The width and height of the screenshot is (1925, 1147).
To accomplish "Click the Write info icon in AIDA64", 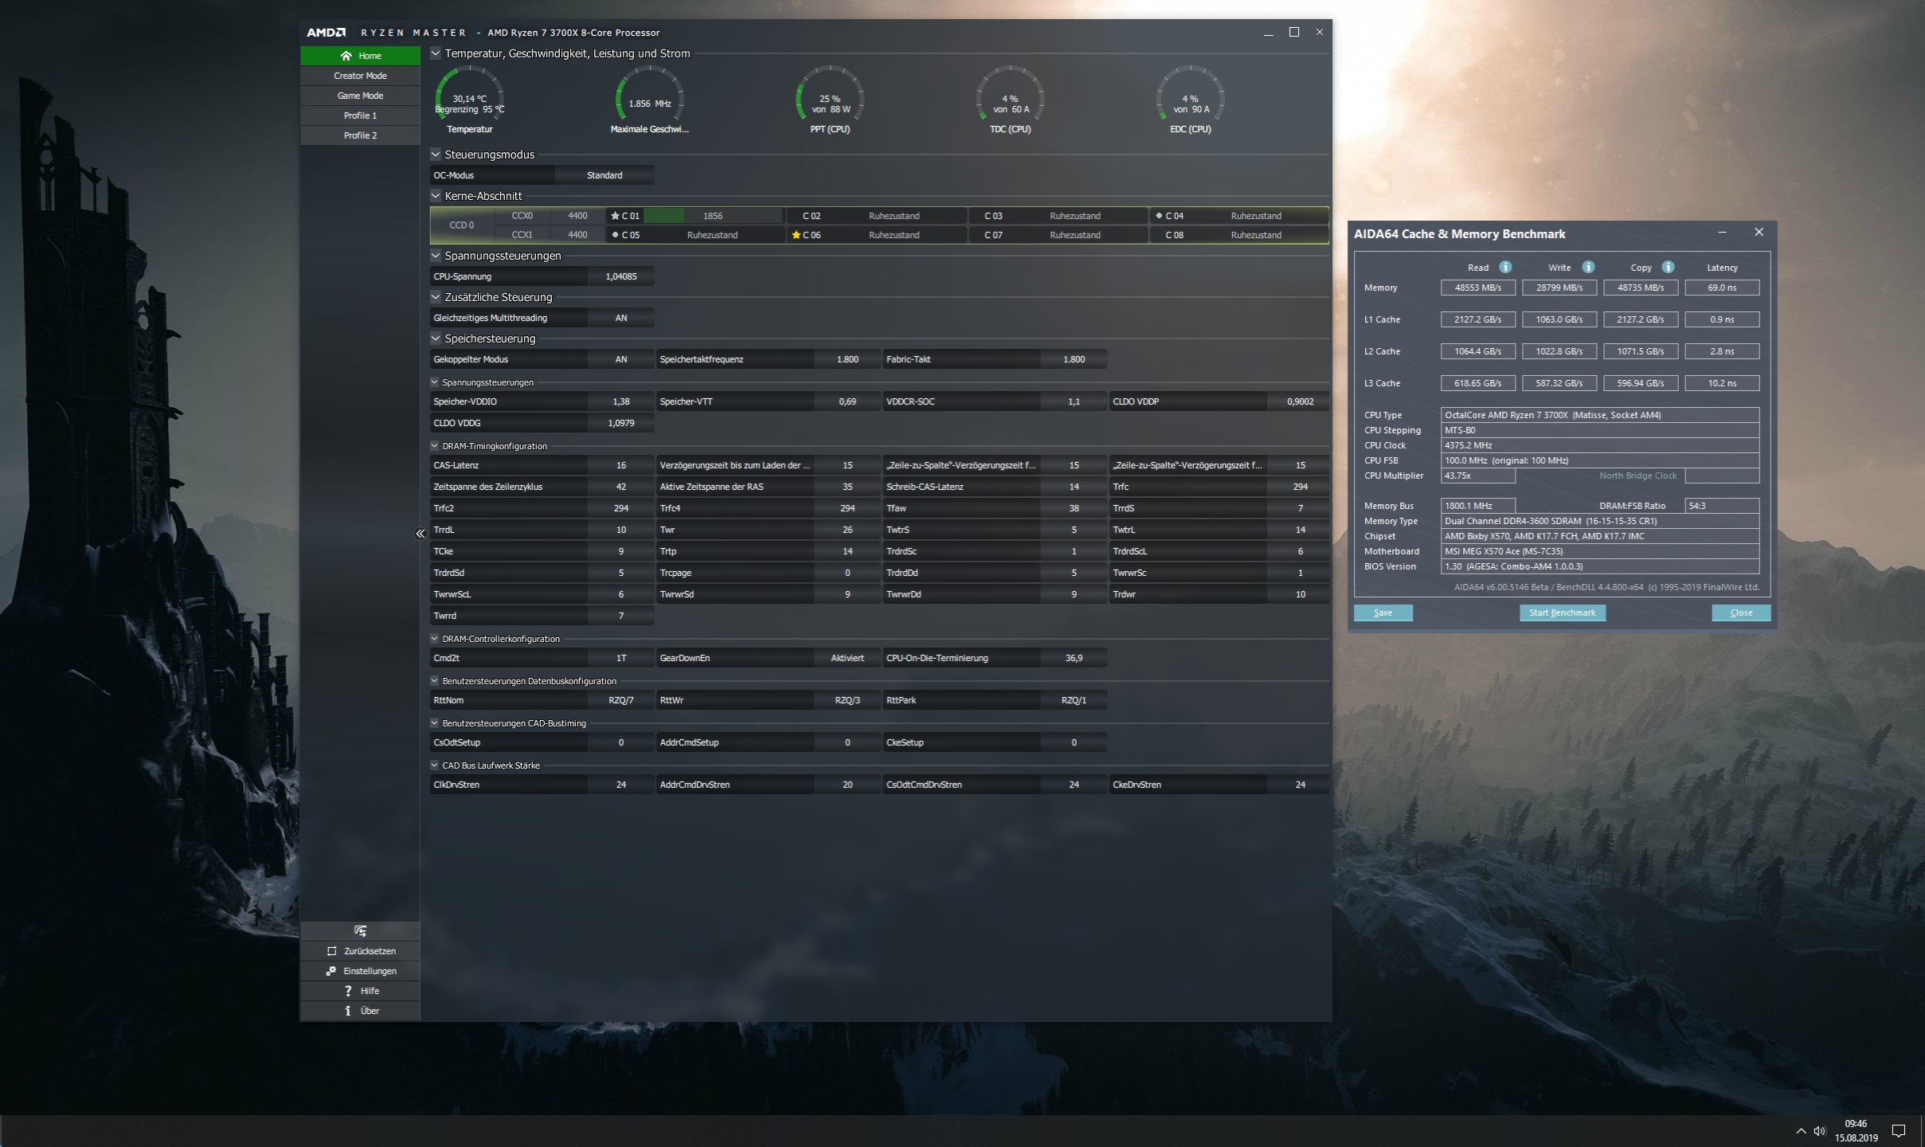I will 1588,267.
